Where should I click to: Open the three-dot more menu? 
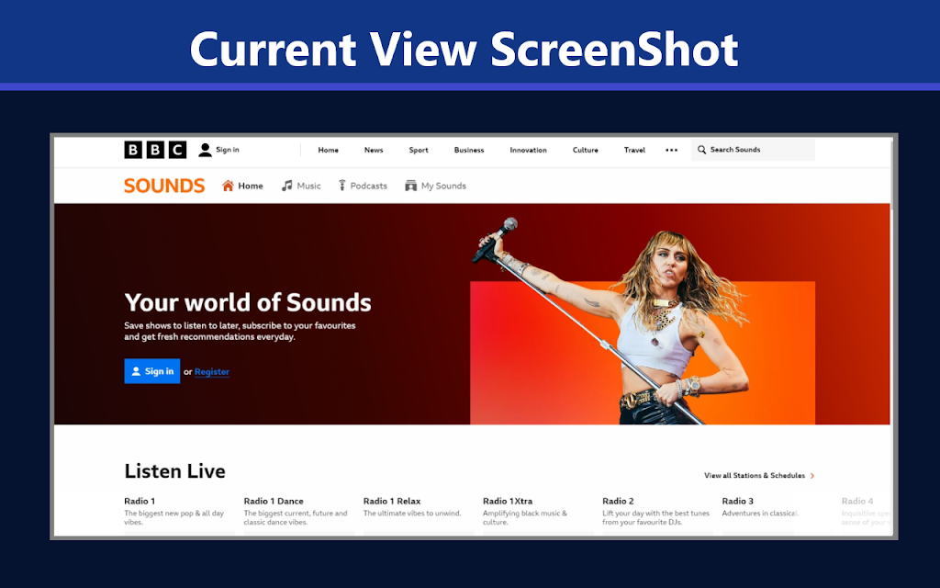671,150
